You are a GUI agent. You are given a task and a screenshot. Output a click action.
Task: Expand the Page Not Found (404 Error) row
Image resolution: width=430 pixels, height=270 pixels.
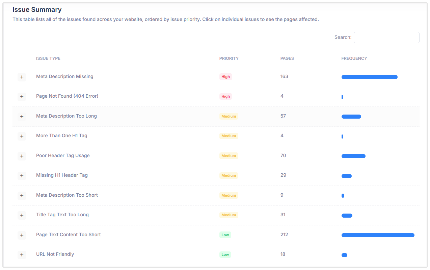click(22, 97)
